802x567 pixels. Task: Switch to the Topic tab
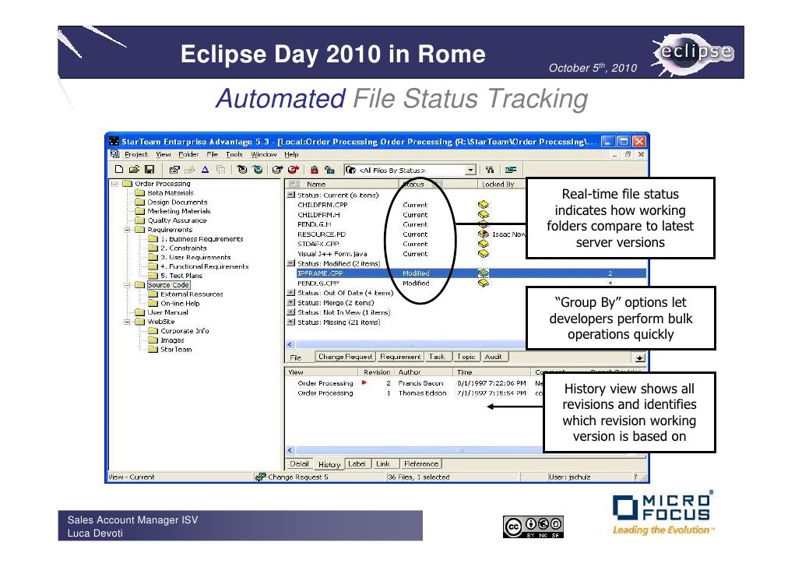tap(466, 357)
